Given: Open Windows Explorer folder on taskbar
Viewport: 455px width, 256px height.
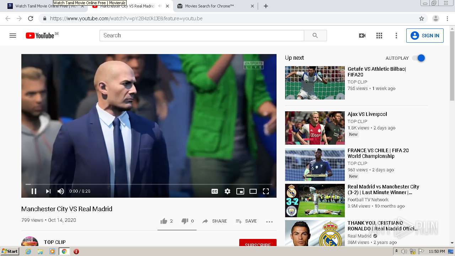Looking at the screenshot, I should click(40, 251).
